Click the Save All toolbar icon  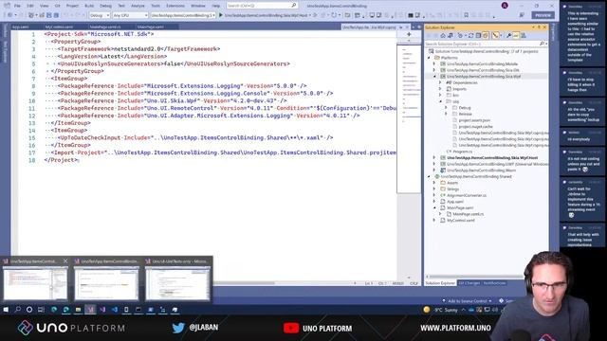click(x=56, y=15)
